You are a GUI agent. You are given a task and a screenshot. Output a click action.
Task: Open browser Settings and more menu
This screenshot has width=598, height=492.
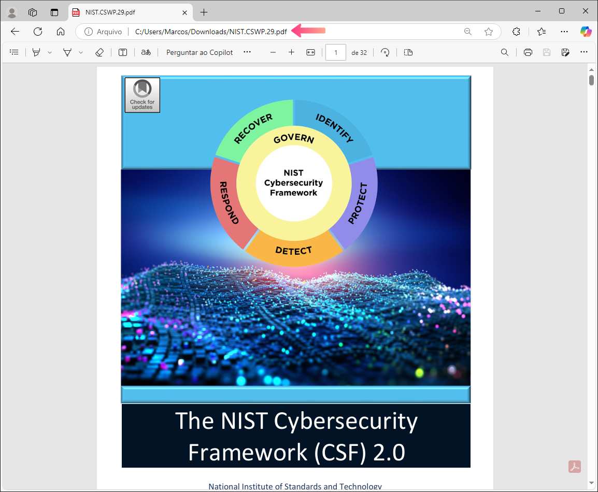click(x=564, y=32)
